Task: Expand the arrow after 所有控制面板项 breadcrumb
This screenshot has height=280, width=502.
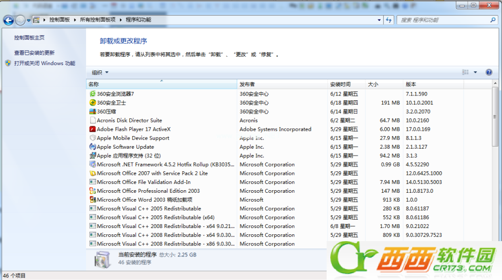Action: click(121, 20)
